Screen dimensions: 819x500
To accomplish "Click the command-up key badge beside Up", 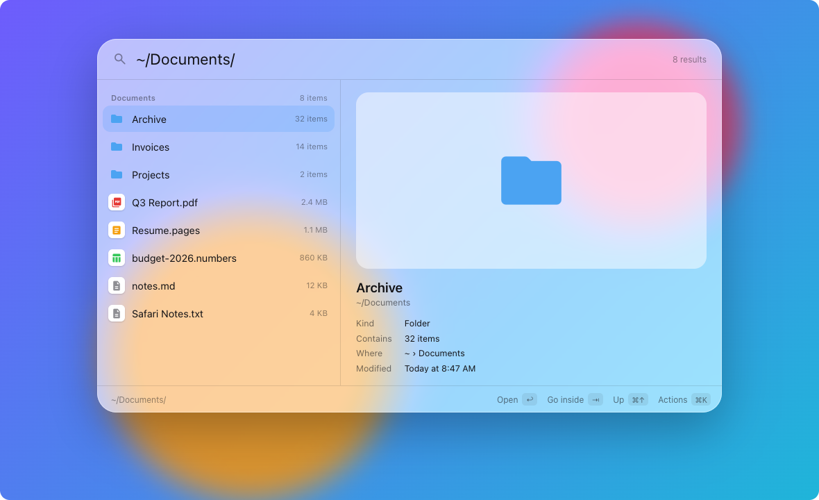I will click(638, 400).
